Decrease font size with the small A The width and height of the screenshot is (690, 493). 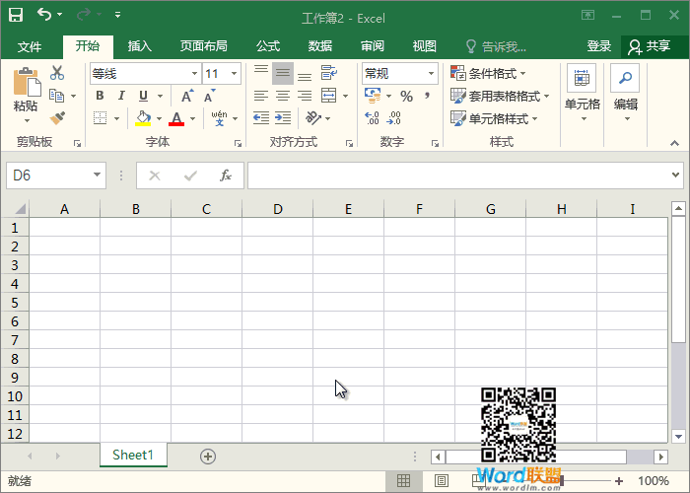209,96
